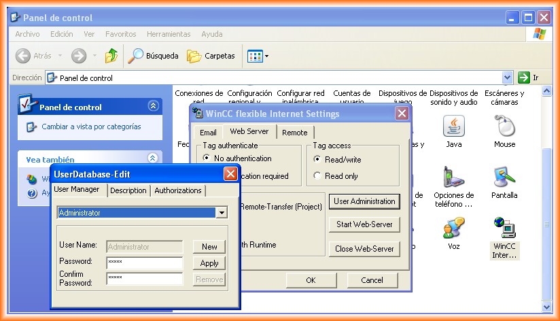The width and height of the screenshot is (560, 321).
Task: Open the Pantalla display icon
Action: 504,178
